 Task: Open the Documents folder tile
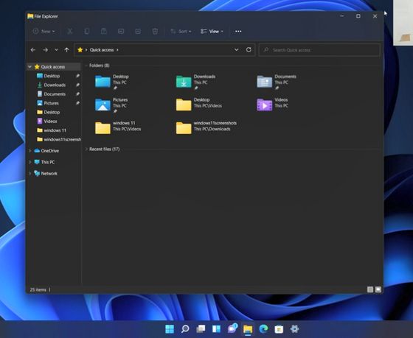277,82
